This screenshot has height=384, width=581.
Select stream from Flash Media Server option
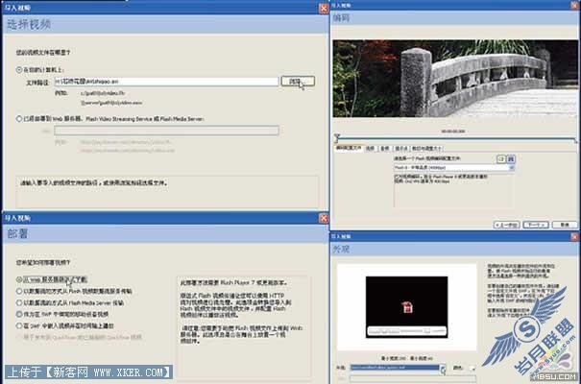tap(19, 302)
